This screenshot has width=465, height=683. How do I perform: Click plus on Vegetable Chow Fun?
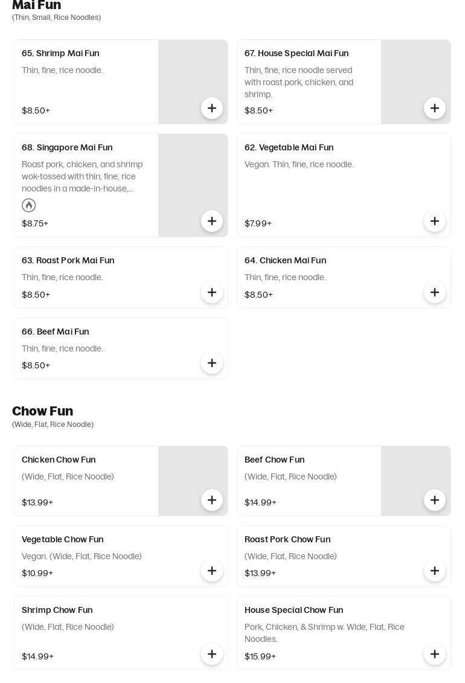212,571
